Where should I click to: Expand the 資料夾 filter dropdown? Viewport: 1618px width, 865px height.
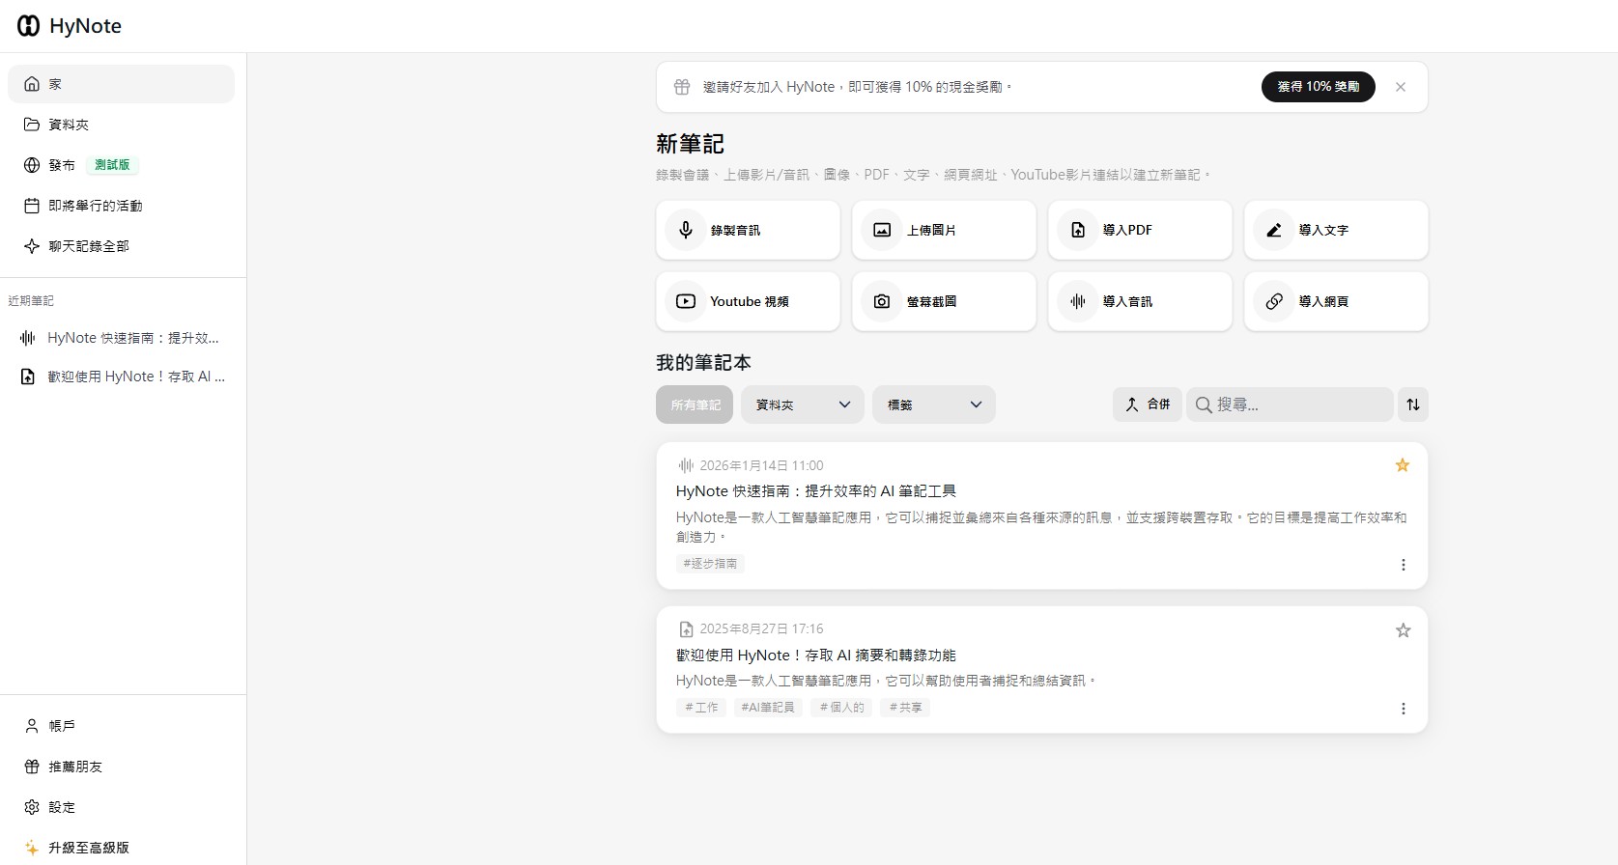[x=803, y=405]
